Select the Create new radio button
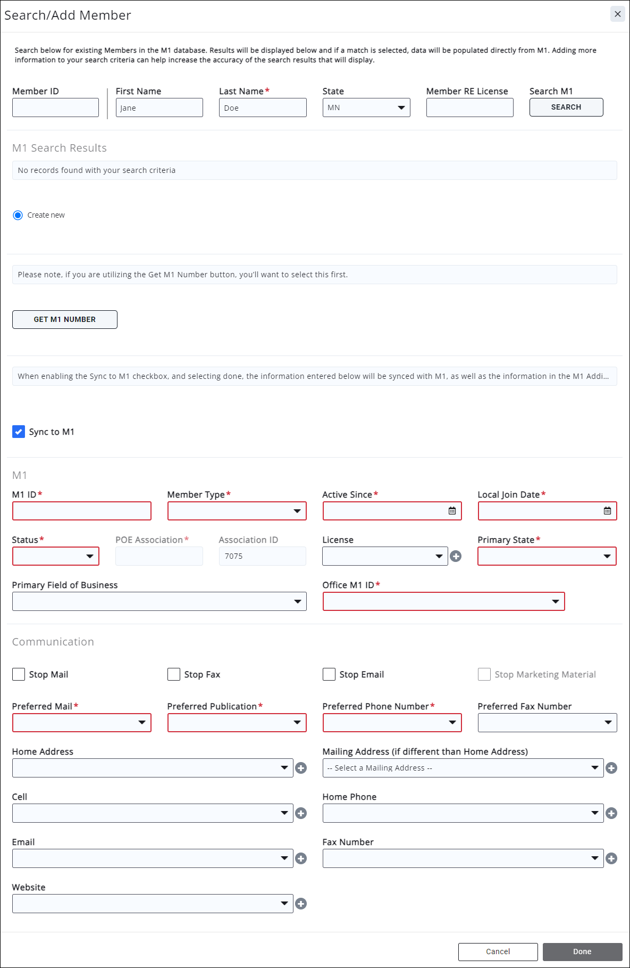This screenshot has width=630, height=968. pyautogui.click(x=18, y=215)
